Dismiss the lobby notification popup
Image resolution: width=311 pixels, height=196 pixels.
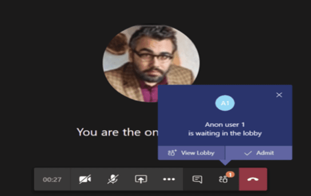(x=279, y=95)
